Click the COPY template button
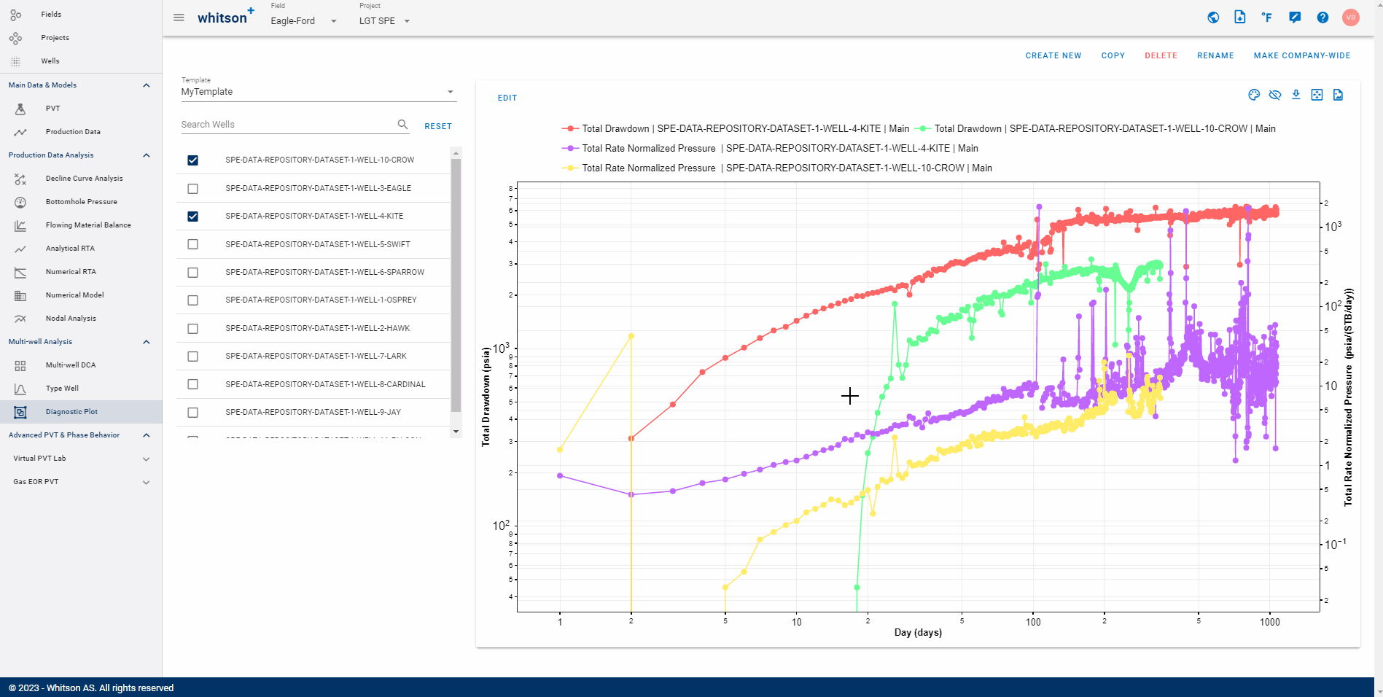 (1113, 55)
